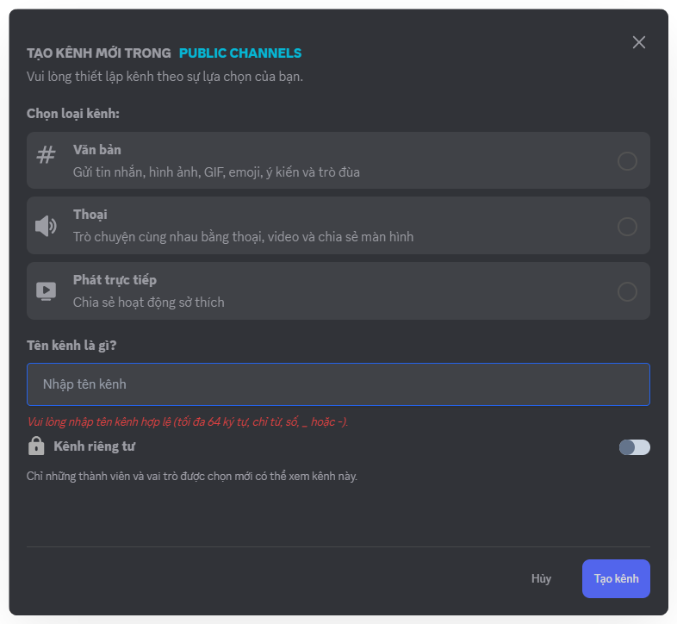Viewport: 677px width, 624px height.
Task: Select the Thoại radio button
Action: point(627,227)
